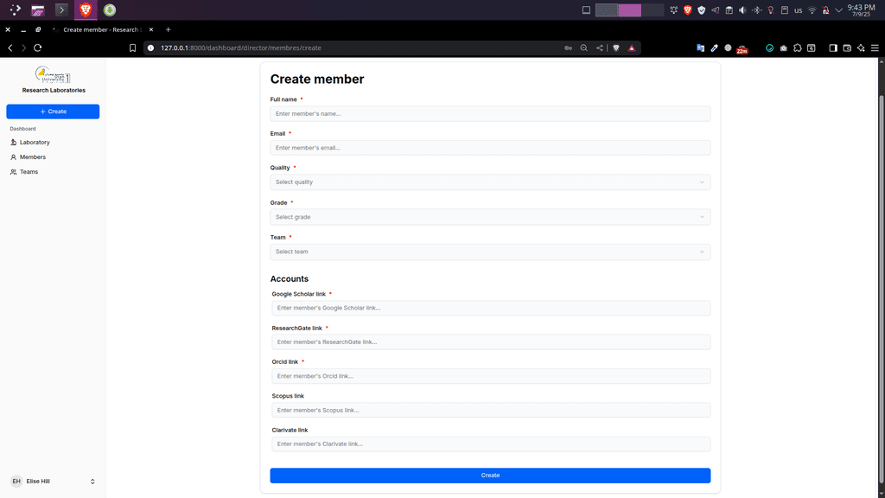Activate the color picker eyedropper extension
Screen dimensions: 885x498
coord(714,48)
